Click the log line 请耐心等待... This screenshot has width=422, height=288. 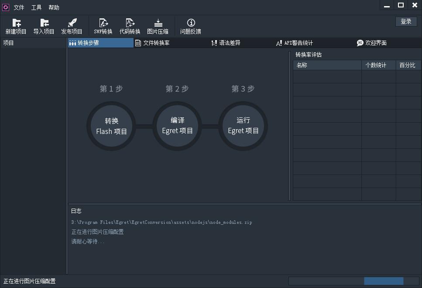pyautogui.click(x=87, y=241)
